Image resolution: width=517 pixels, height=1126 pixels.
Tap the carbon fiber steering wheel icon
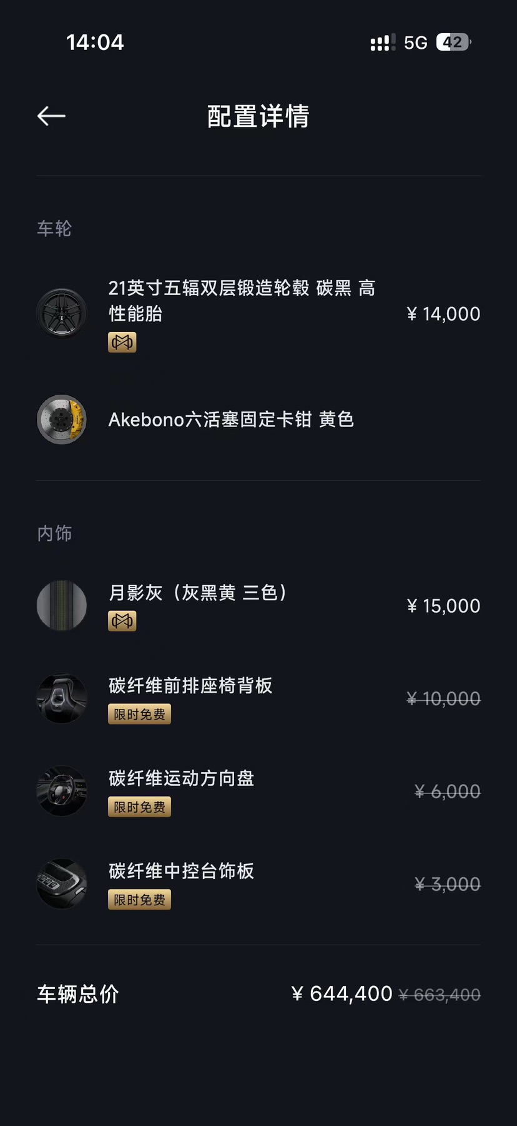(61, 791)
